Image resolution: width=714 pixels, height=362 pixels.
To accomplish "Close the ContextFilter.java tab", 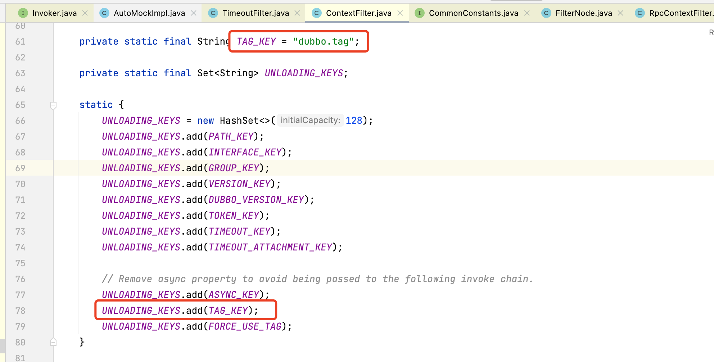I will tap(400, 13).
